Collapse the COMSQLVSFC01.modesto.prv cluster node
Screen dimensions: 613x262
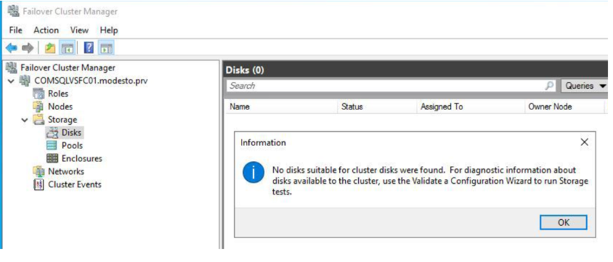pos(11,81)
